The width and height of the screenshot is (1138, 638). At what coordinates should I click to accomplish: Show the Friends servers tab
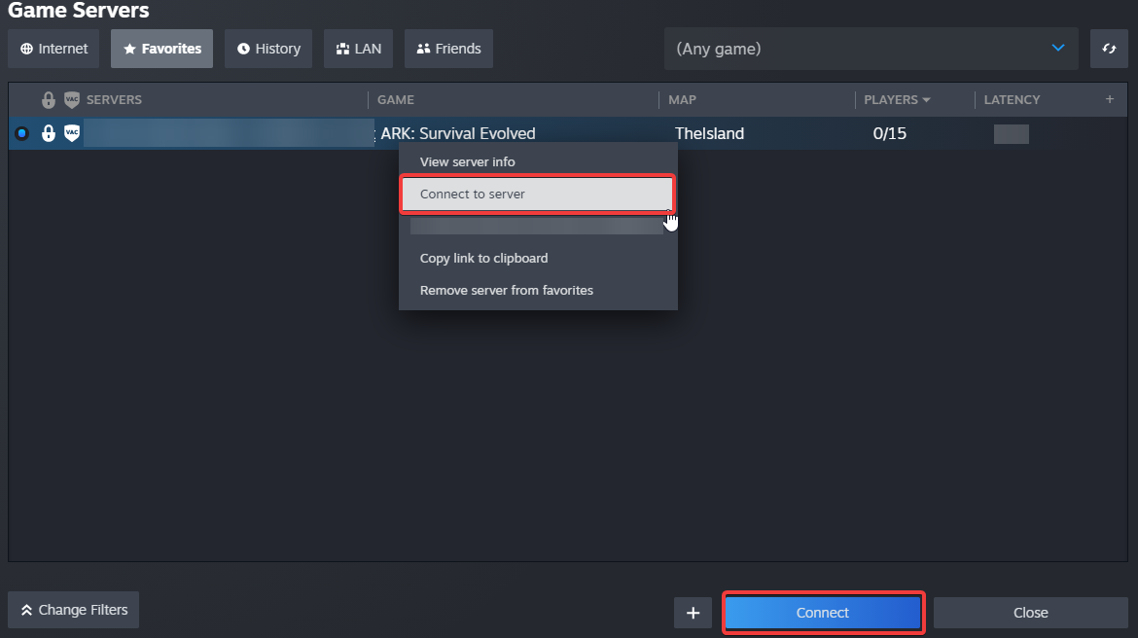[448, 49]
